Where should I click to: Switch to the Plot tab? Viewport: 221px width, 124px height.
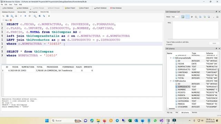tap(177, 113)
